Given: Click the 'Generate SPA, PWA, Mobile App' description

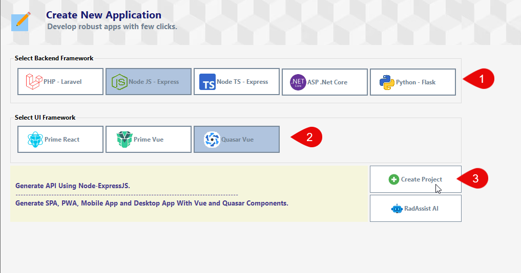Looking at the screenshot, I should click(152, 203).
